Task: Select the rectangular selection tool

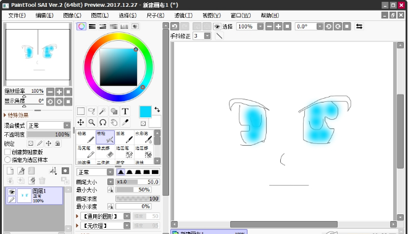Action: 81,111
